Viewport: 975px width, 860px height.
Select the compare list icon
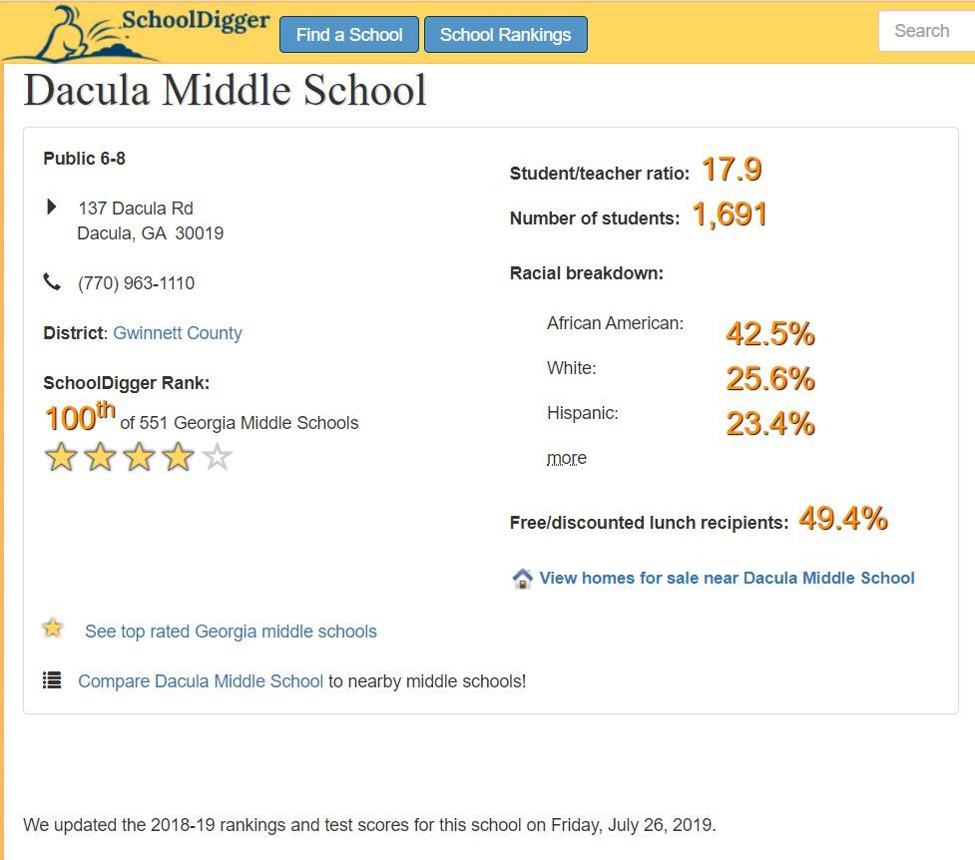pyautogui.click(x=52, y=679)
